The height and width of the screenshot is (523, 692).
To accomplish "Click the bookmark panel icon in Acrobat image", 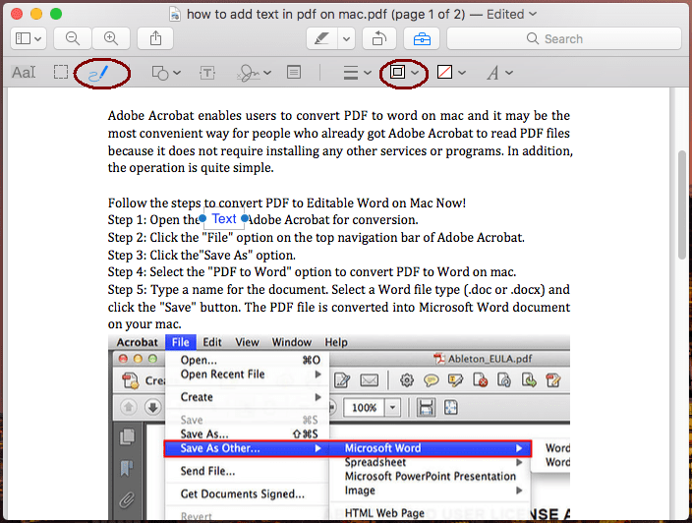I will click(x=127, y=468).
